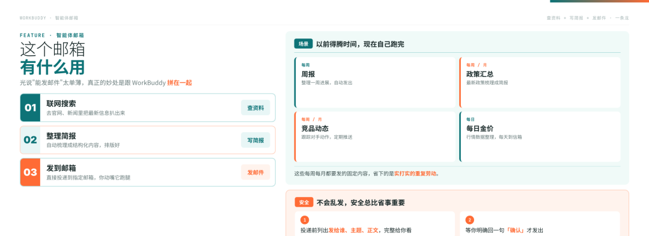649x236 pixels.
Task: Click heading 不会乱发，安全总比省事重要
Action: tap(361, 203)
